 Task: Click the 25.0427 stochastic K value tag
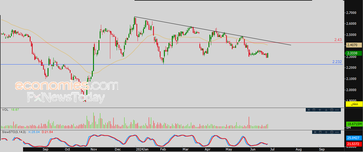pos(354,138)
